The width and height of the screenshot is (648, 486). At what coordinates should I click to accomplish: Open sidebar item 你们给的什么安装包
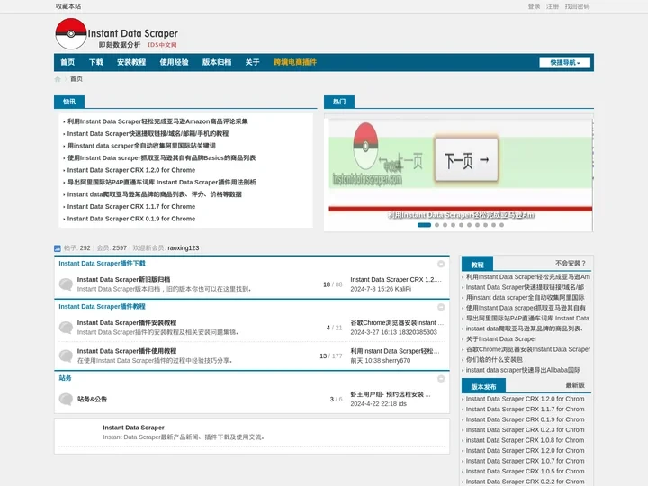point(494,360)
